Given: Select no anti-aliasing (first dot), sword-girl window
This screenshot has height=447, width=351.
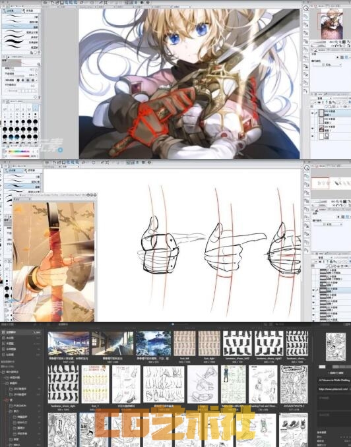Looking at the screenshot, I should pos(18,80).
